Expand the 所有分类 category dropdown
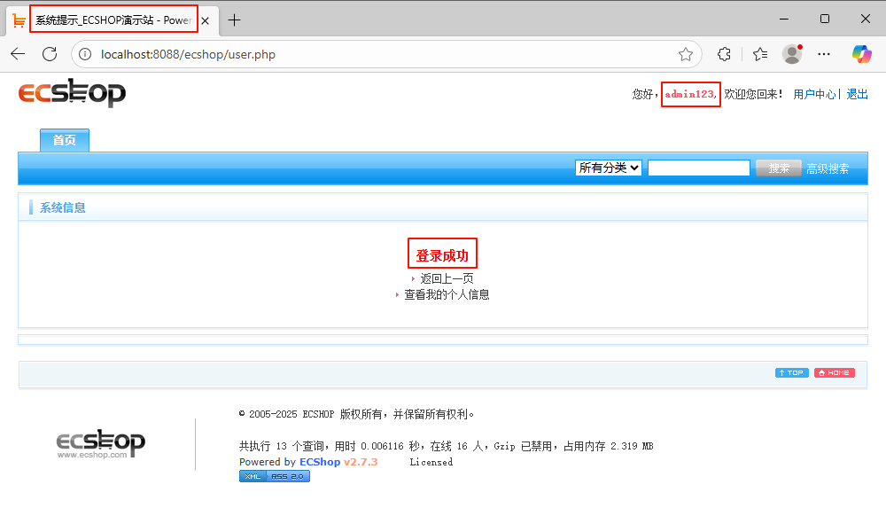Screen dimensions: 886x508 609,168
